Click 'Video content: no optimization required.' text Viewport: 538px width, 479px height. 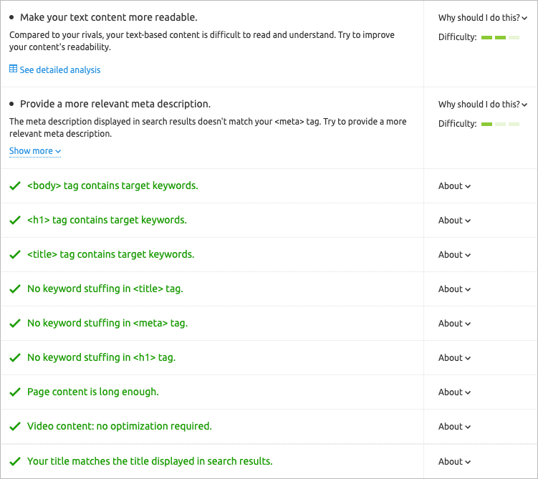120,426
